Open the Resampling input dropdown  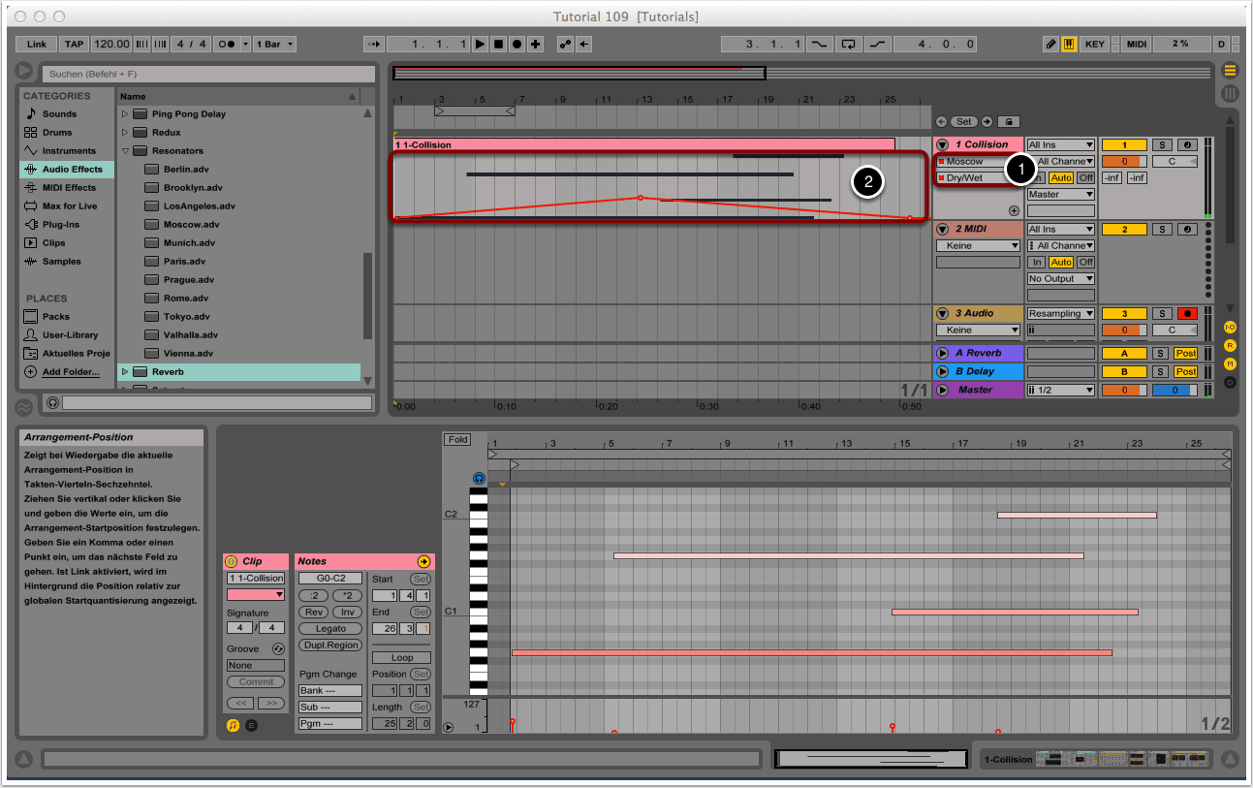coord(1061,314)
